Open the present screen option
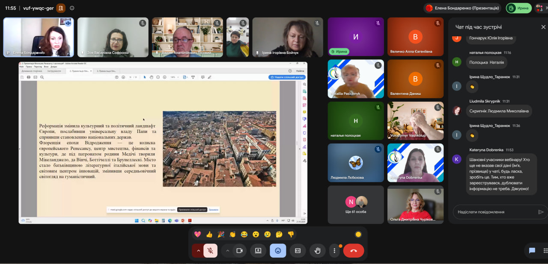This screenshot has width=548, height=264. [x=258, y=251]
